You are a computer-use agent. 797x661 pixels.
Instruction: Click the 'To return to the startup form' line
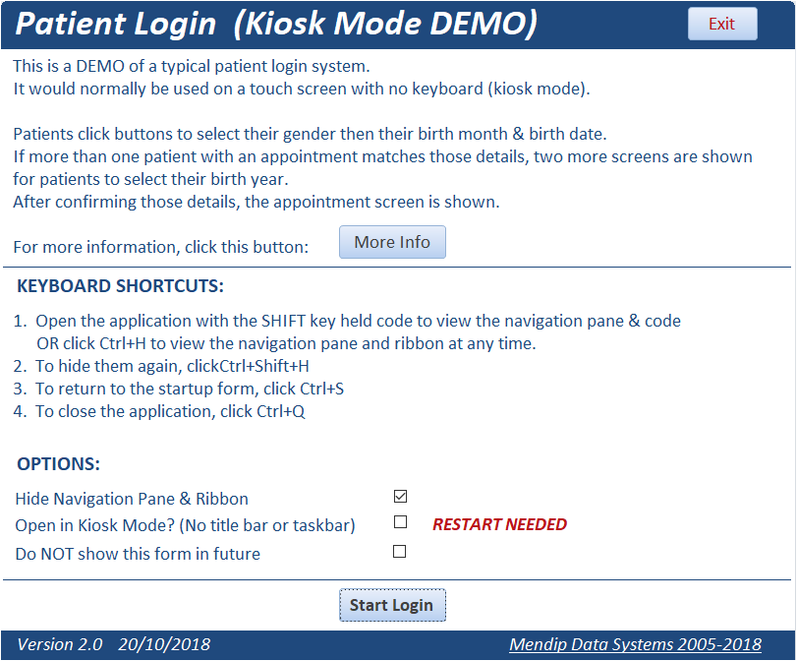point(179,389)
